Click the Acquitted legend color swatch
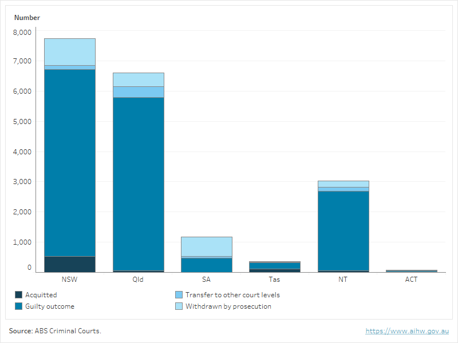Screen dimensions: 458x343 pyautogui.click(x=19, y=295)
